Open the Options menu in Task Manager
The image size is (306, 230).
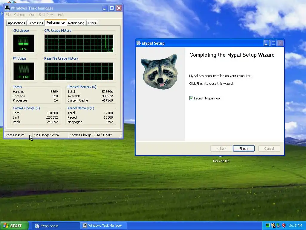coord(19,15)
